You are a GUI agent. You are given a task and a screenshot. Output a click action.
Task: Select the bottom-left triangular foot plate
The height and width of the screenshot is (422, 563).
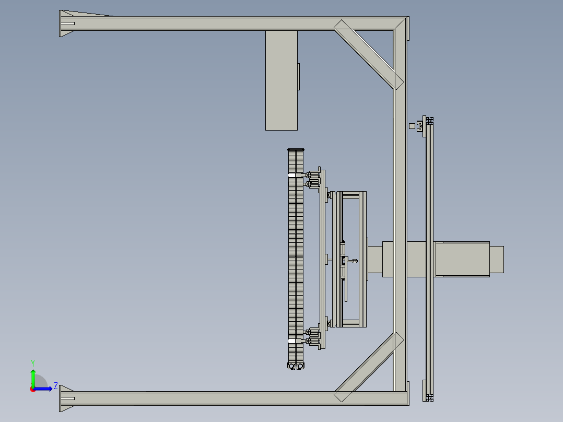coord(67,398)
